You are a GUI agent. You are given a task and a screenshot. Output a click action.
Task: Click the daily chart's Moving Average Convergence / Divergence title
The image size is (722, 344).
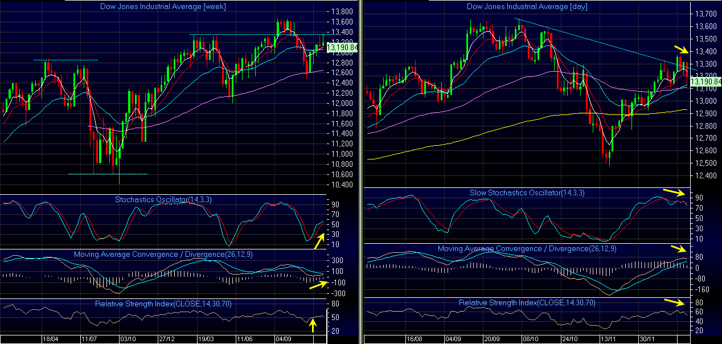click(x=527, y=248)
